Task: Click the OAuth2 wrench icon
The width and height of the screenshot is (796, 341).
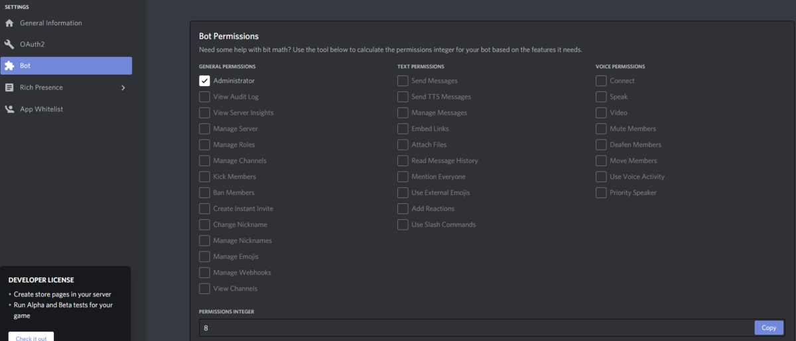Action: pos(9,44)
